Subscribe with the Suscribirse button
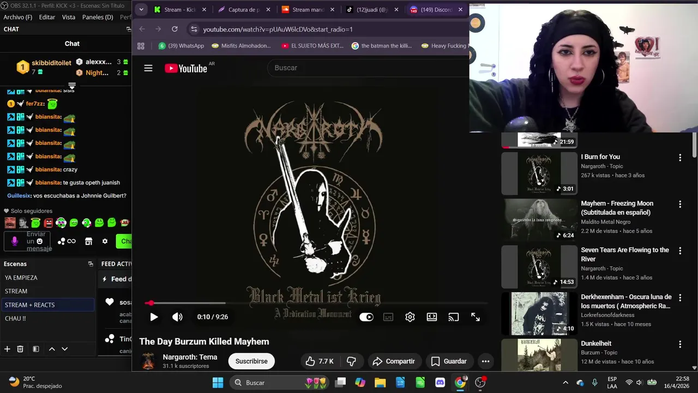 coord(251,361)
